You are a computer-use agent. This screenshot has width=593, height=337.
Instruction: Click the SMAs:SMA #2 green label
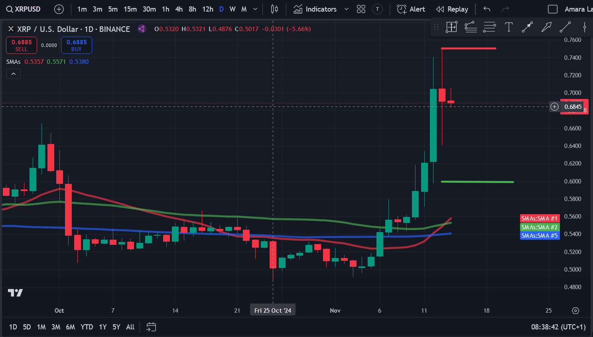click(x=540, y=227)
